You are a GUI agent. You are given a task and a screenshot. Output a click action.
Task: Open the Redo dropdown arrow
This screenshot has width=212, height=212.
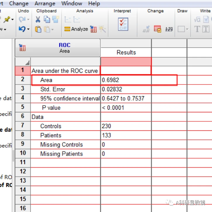[28, 20]
